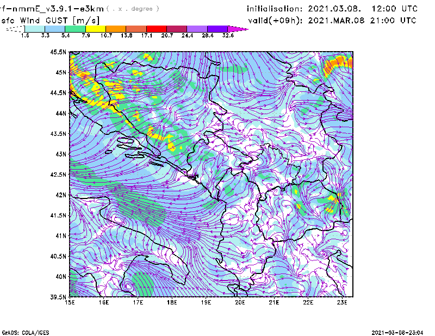The width and height of the screenshot is (435, 336).
Task: Click legend value 17.1
Action: 147,35
